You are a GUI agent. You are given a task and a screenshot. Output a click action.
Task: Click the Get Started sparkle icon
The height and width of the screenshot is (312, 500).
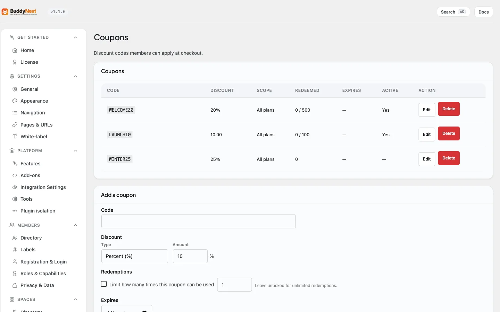click(x=12, y=37)
